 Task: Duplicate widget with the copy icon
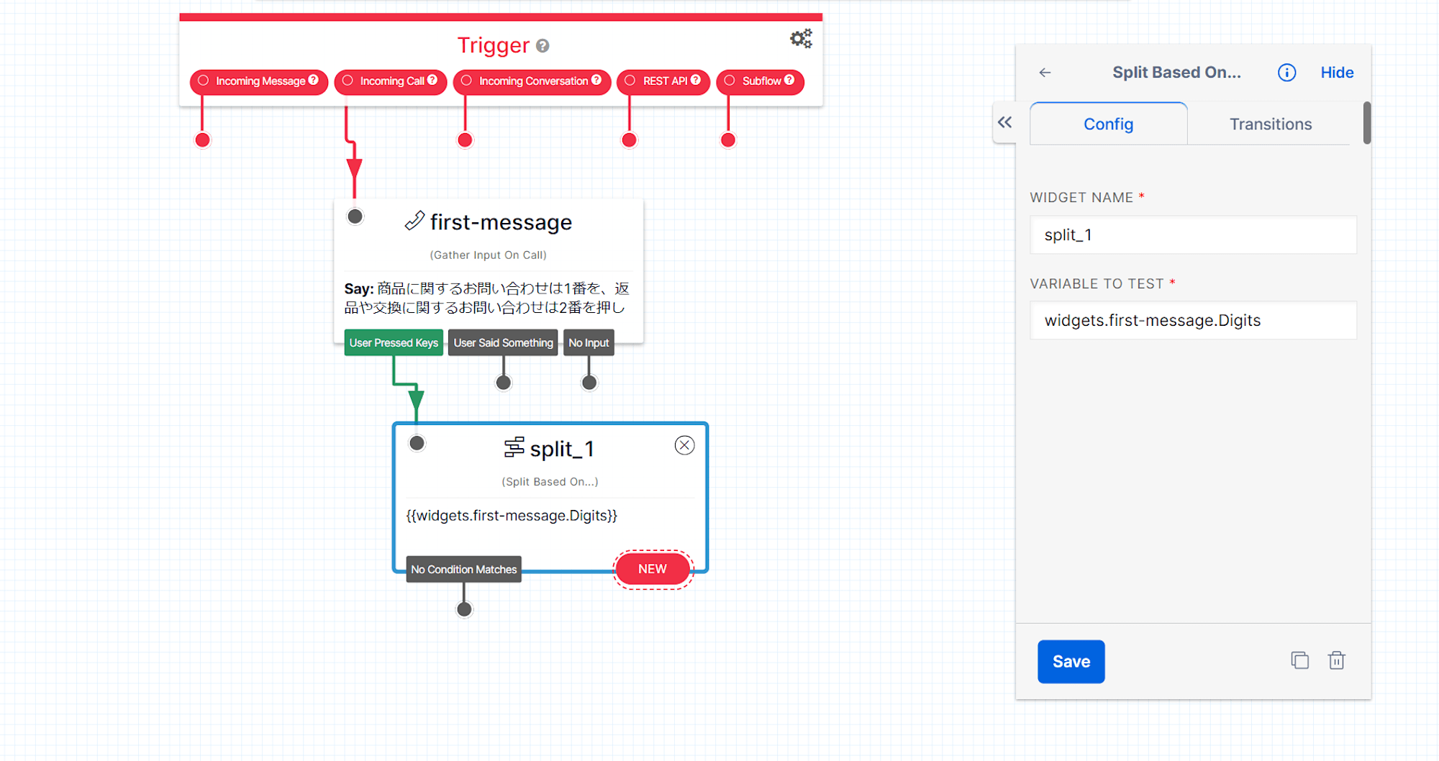1300,660
